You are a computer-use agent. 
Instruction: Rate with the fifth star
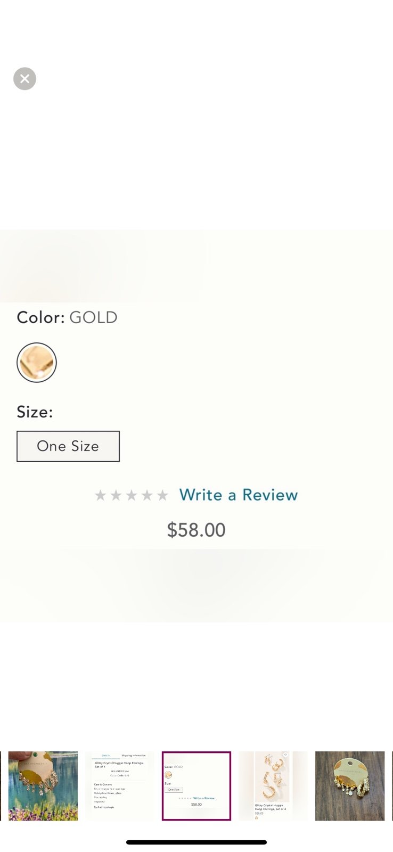click(162, 496)
